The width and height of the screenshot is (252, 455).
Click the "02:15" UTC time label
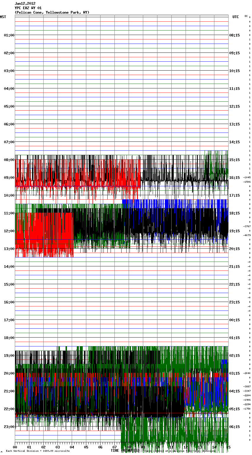click(235, 356)
